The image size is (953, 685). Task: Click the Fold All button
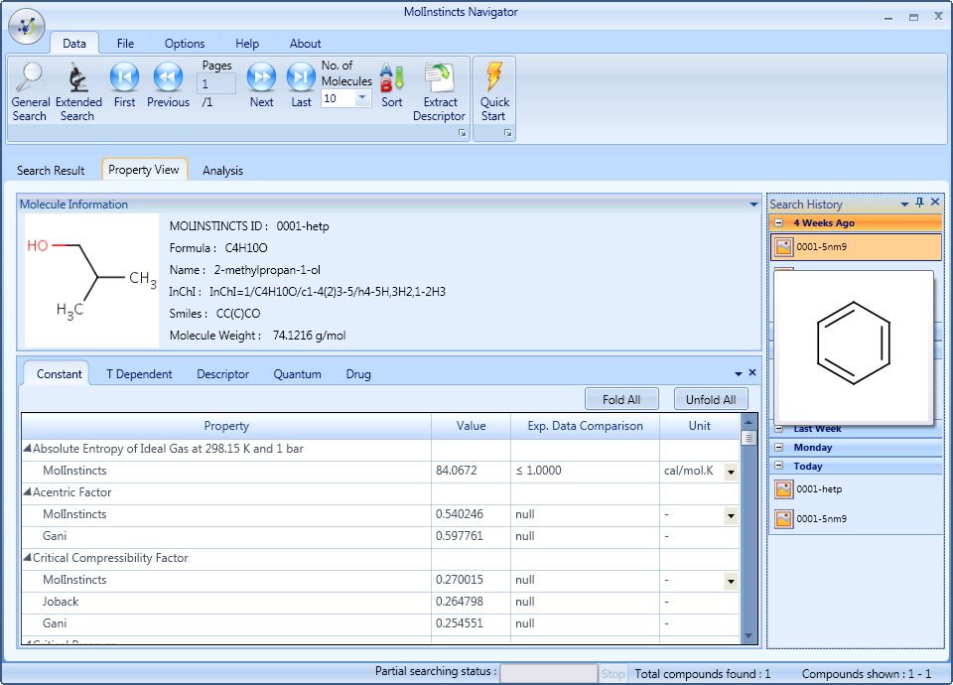(621, 399)
